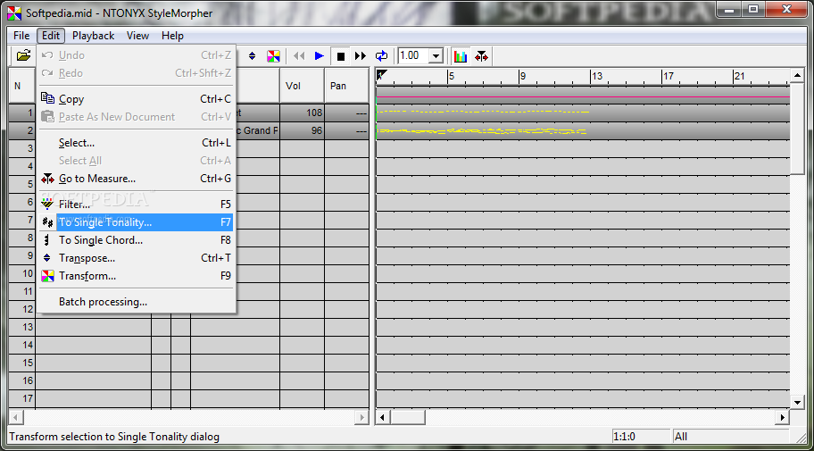Click measure 9 on the timeline ruler
The image size is (814, 451).
tap(523, 77)
